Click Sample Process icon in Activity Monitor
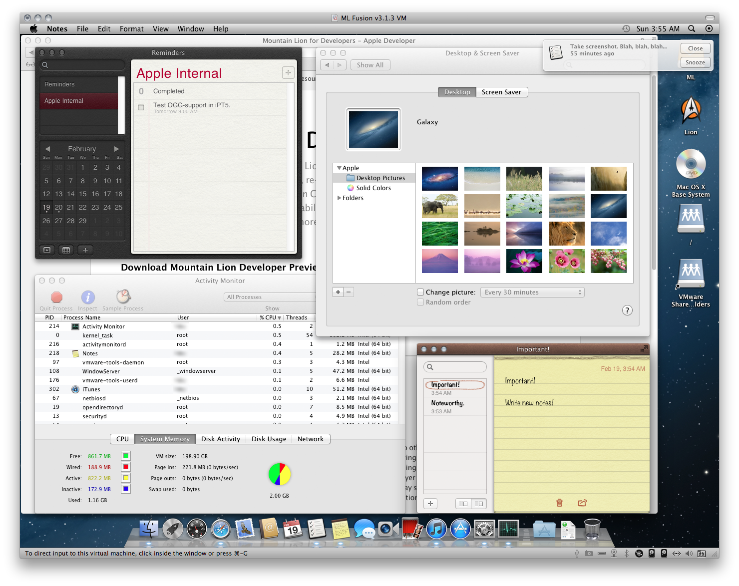 pos(123,297)
